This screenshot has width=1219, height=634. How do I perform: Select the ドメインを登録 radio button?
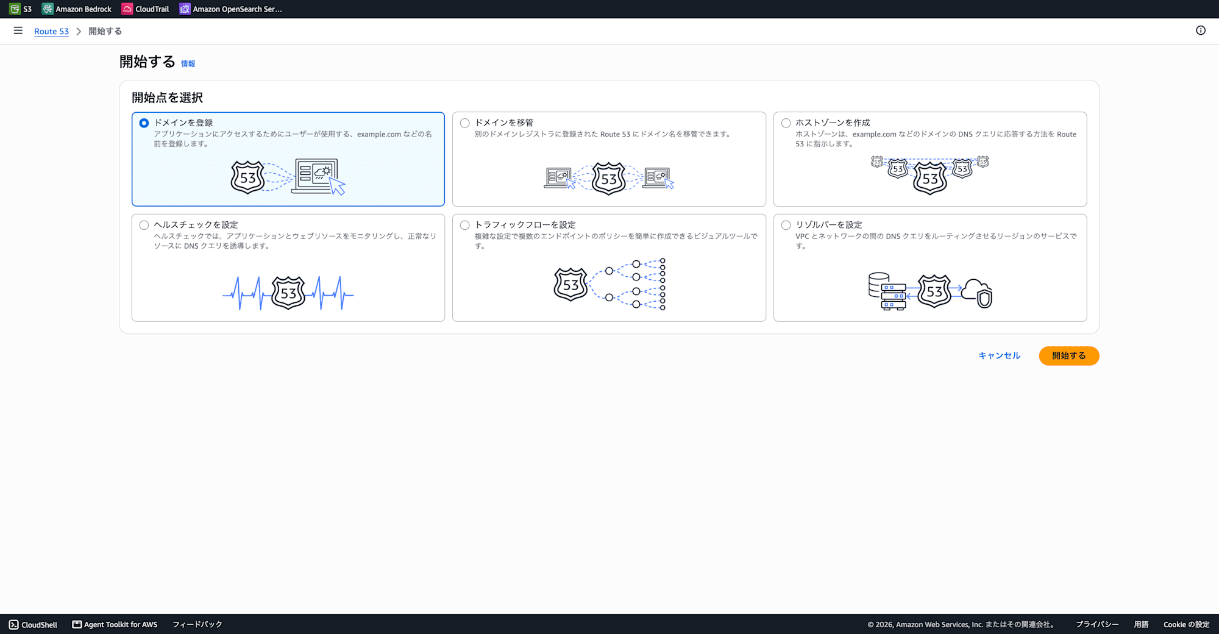[x=144, y=123]
